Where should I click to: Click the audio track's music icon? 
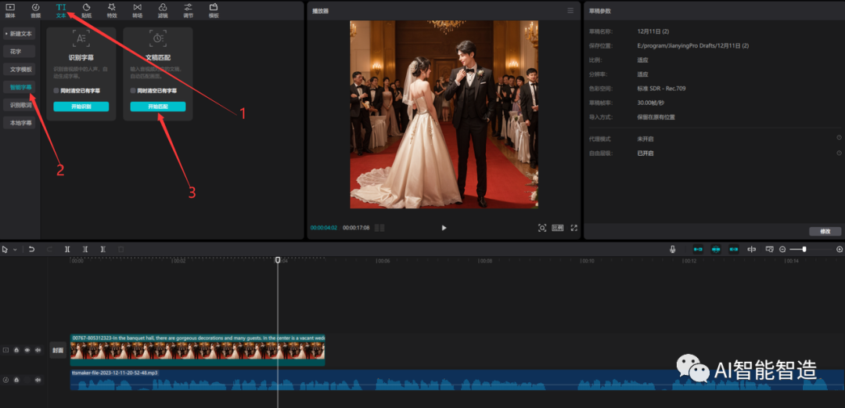coord(6,380)
